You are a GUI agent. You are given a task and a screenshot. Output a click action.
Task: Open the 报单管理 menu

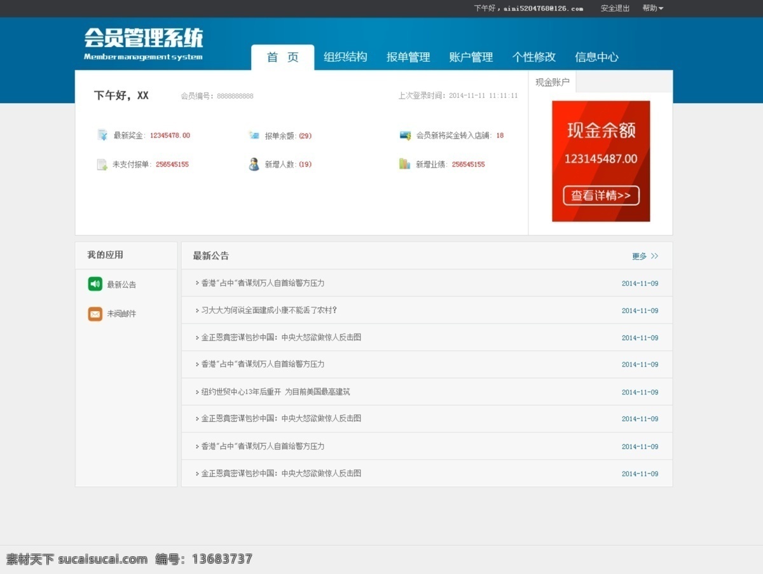[408, 57]
